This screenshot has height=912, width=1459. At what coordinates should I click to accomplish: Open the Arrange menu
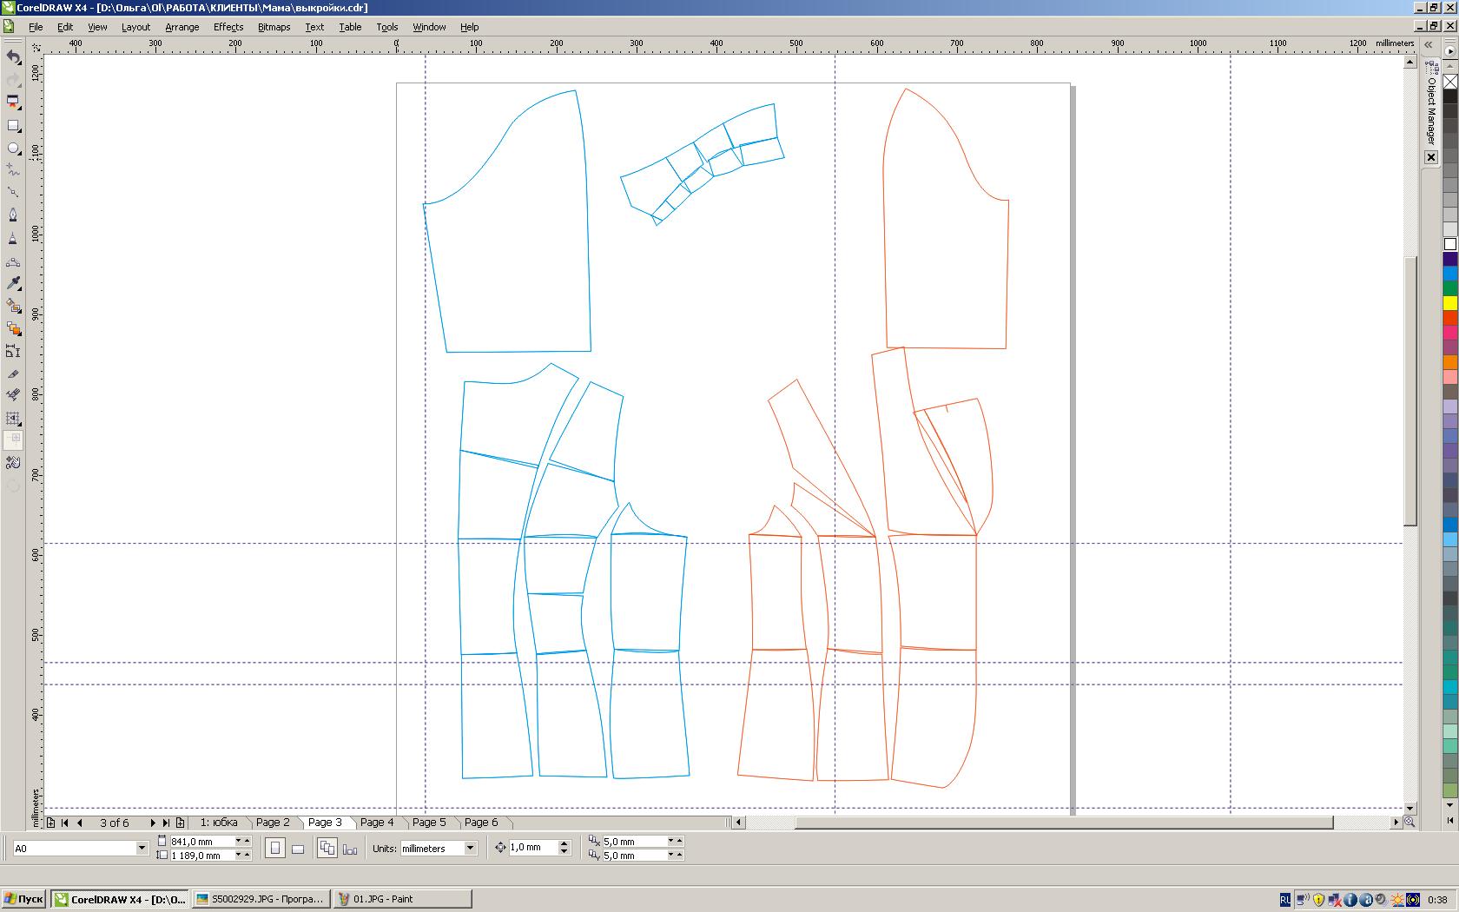click(x=182, y=27)
